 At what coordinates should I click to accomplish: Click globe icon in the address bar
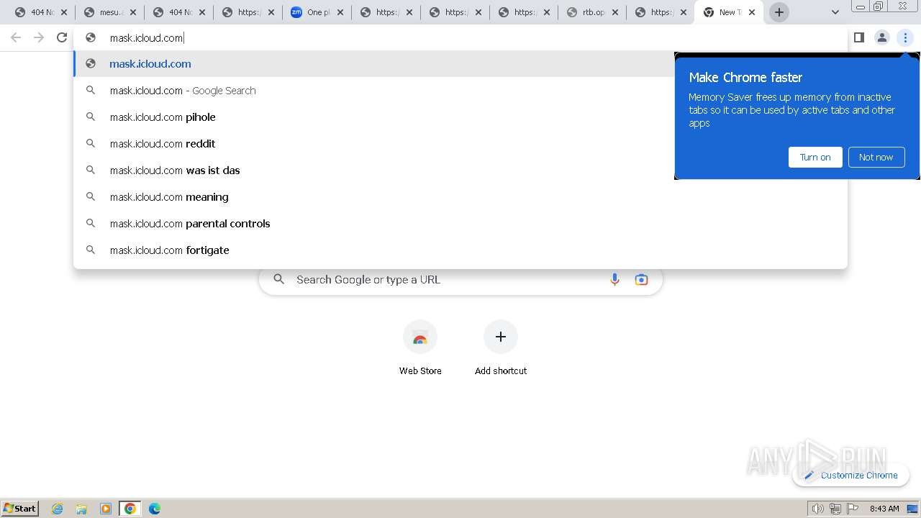pyautogui.click(x=91, y=37)
